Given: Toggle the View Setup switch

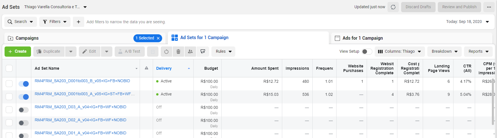Looking at the screenshot, I should [367, 52].
